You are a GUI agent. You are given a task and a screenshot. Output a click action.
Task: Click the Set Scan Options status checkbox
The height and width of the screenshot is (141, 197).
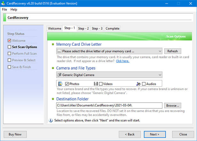9,47
